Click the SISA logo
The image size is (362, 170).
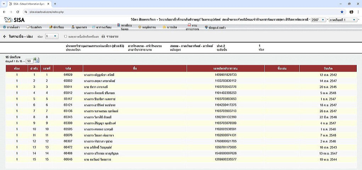pyautogui.click(x=14, y=20)
